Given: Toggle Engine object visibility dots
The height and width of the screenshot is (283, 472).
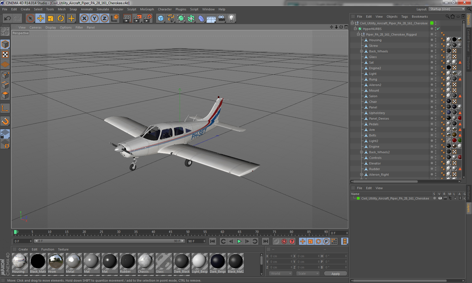Looking at the screenshot, I should pos(435,147).
